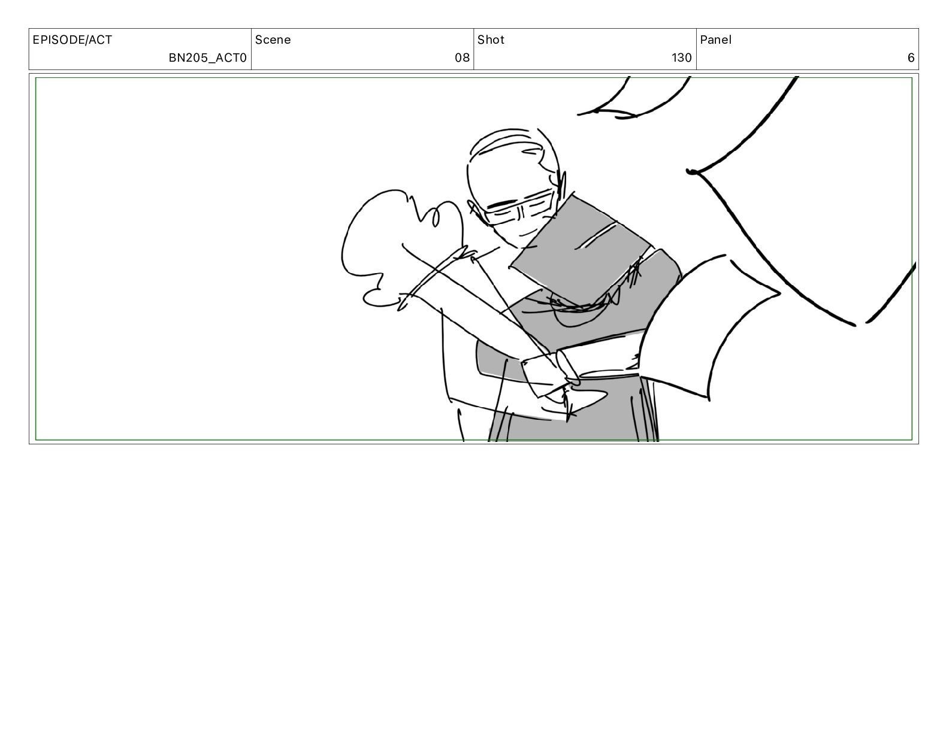
Task: Click the Shot header label
Action: point(491,40)
